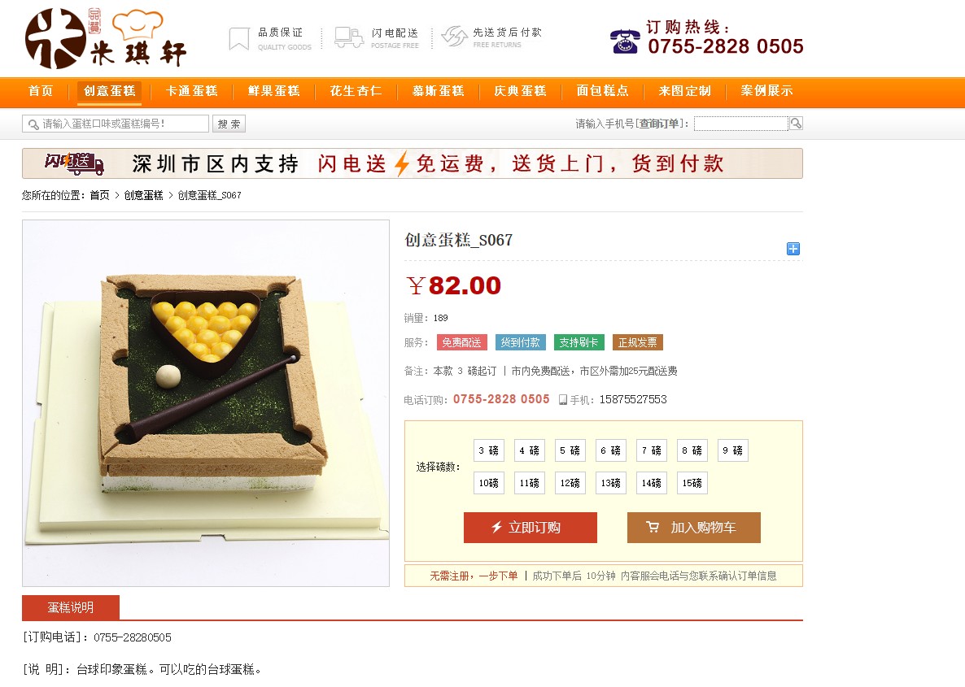The width and height of the screenshot is (965, 687).
Task: Click the blue plus icon beside product title
Action: 793,249
